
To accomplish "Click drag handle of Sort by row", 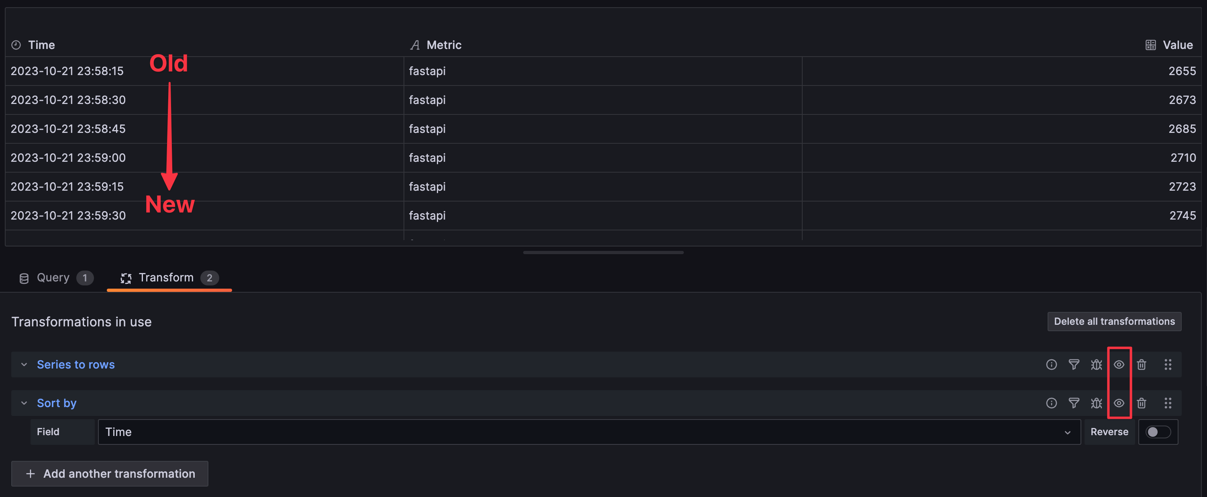I will point(1168,403).
